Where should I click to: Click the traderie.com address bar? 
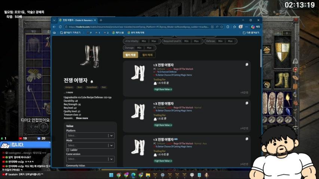coord(138,27)
